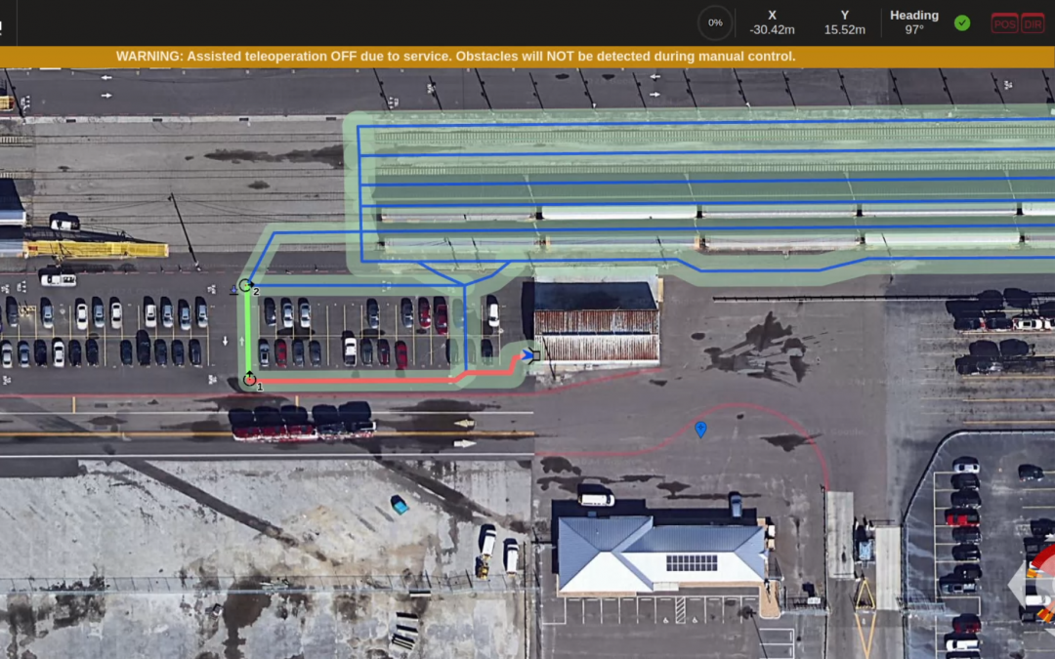This screenshot has height=659, width=1055.
Task: Click the green route segment between waypoints
Action: click(247, 332)
